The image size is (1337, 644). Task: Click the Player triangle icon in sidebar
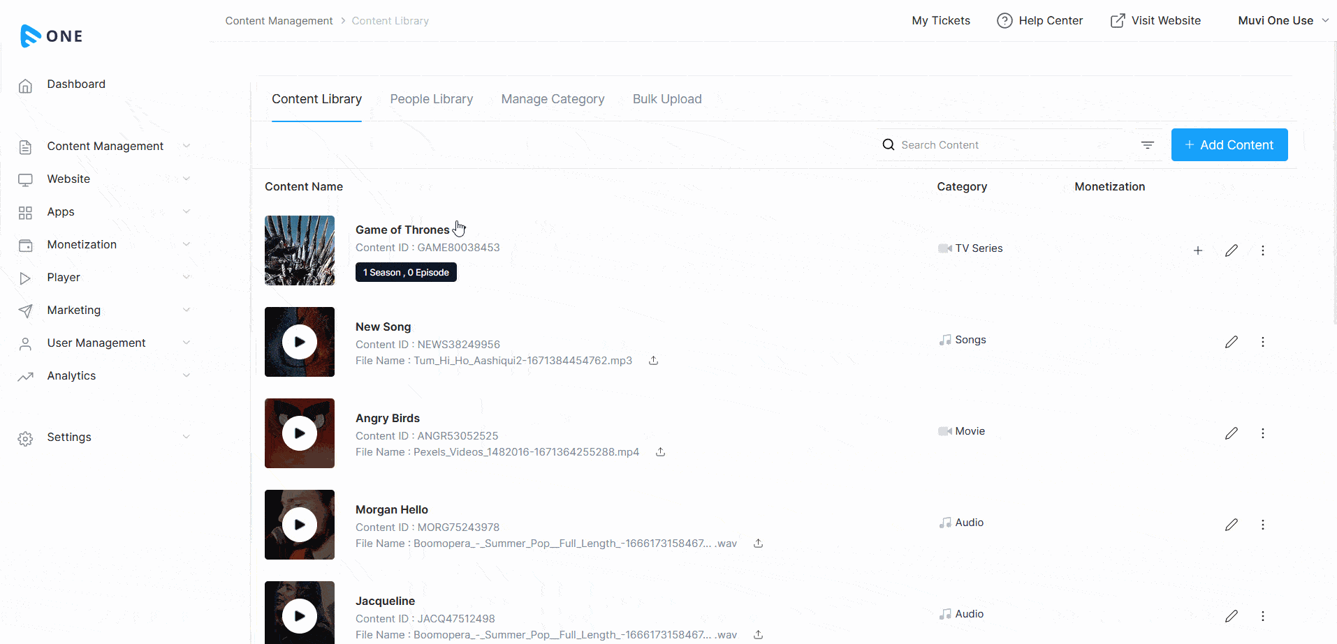[x=26, y=278]
